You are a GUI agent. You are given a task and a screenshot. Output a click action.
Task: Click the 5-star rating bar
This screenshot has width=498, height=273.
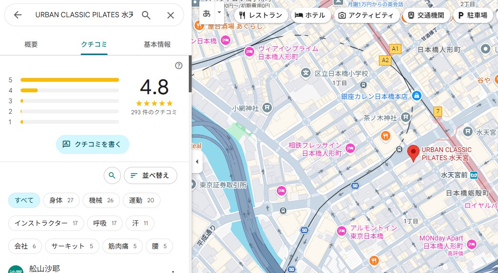pyautogui.click(x=70, y=80)
